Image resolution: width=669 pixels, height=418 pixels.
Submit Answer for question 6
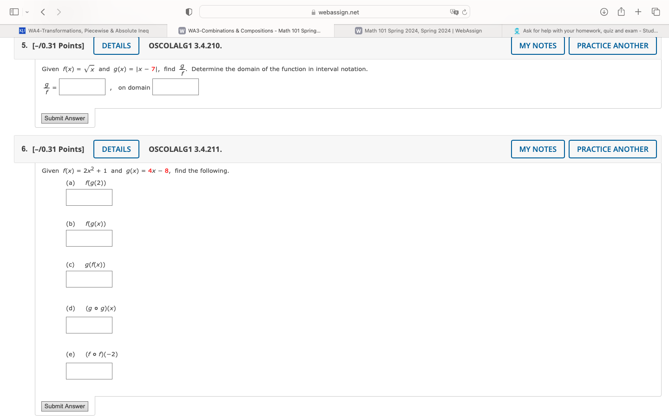click(65, 406)
